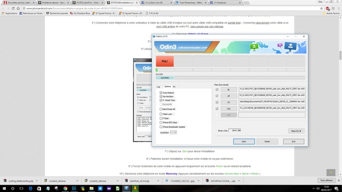
Task: Reload the page with the browser refresh icon
Action: [13, 9]
